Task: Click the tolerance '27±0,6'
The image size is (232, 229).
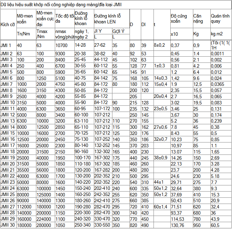Action: [160, 127]
